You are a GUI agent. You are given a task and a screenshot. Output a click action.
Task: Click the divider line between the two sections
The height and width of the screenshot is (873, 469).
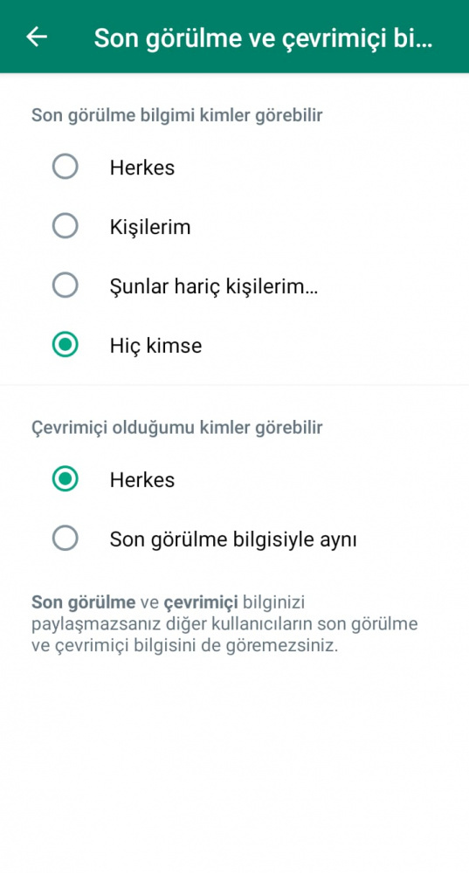(x=234, y=385)
